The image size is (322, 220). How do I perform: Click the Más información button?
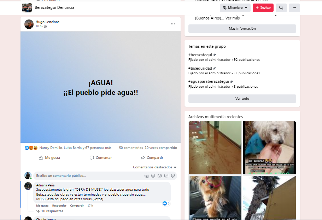pos(242,29)
